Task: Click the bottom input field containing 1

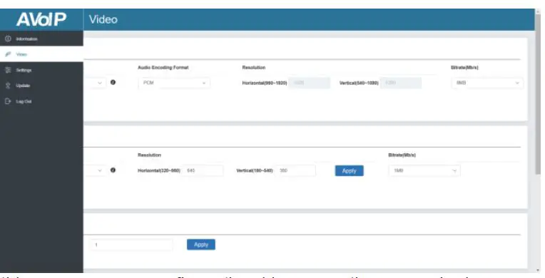Action: tap(131, 244)
